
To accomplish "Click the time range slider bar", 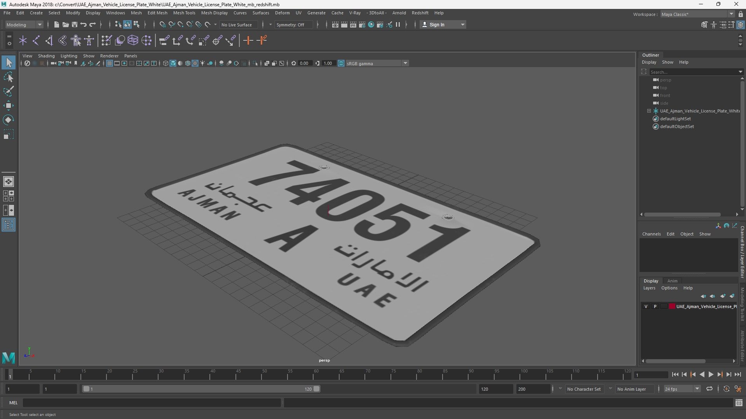I will [201, 389].
